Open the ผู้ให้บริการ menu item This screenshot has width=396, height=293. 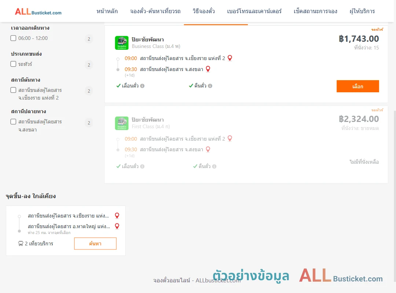362,11
